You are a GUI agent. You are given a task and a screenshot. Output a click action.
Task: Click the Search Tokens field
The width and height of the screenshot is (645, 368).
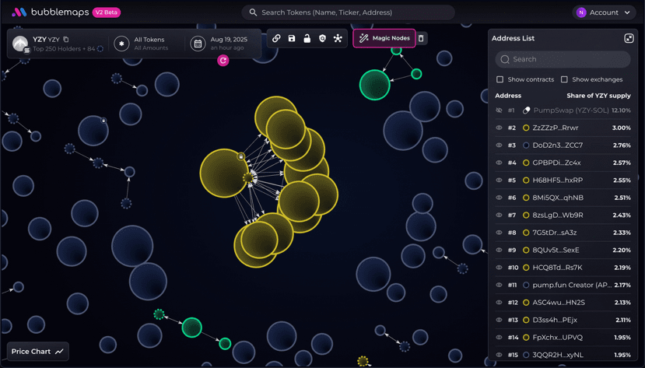coord(348,12)
